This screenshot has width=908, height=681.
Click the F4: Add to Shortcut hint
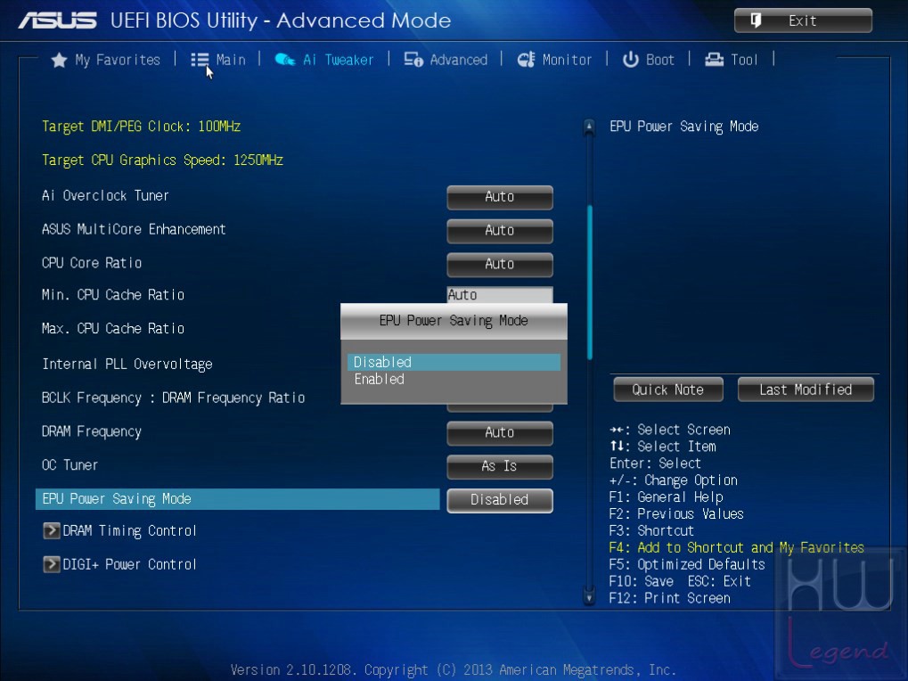[x=737, y=548]
